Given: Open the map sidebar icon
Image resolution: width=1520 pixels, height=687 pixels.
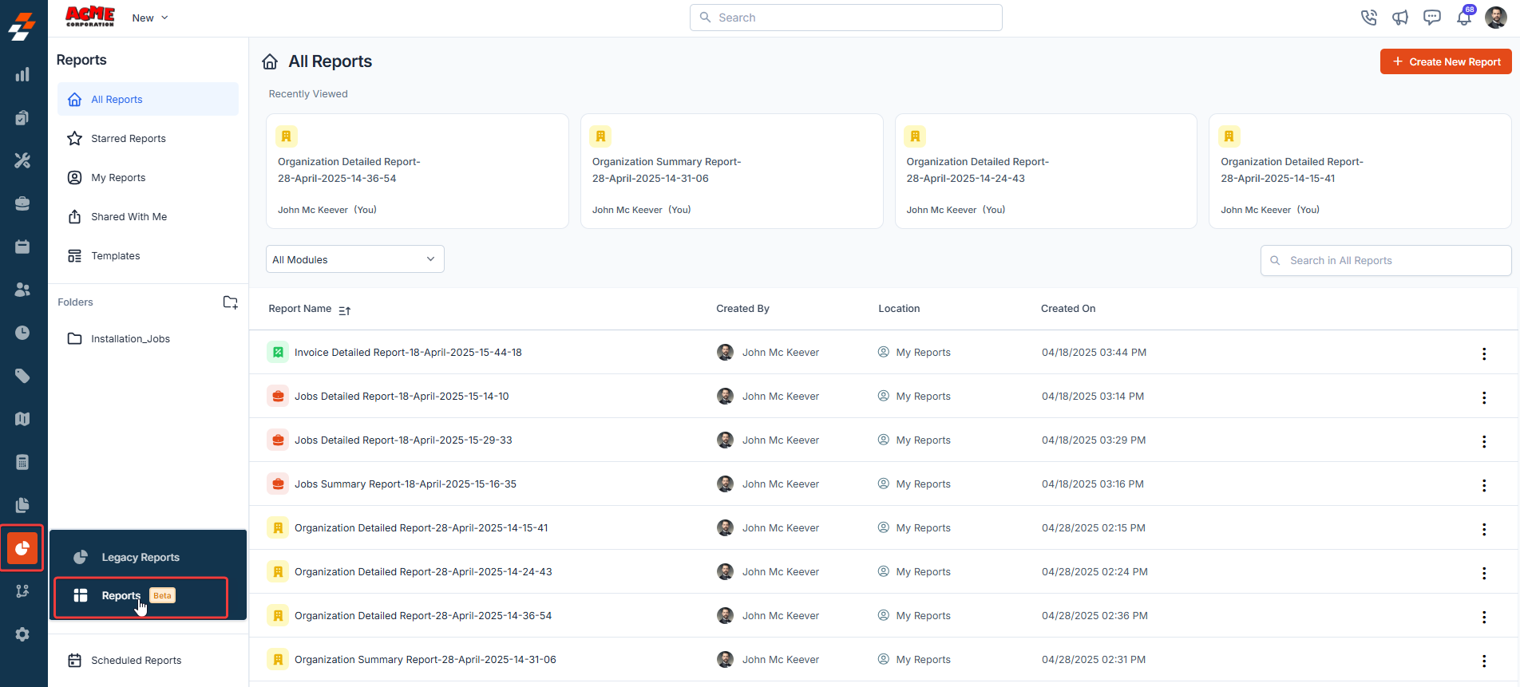Looking at the screenshot, I should (22, 419).
